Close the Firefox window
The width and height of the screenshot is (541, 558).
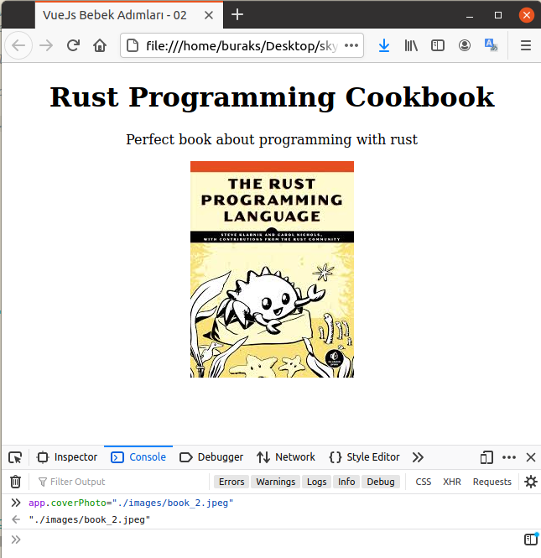pos(527,15)
